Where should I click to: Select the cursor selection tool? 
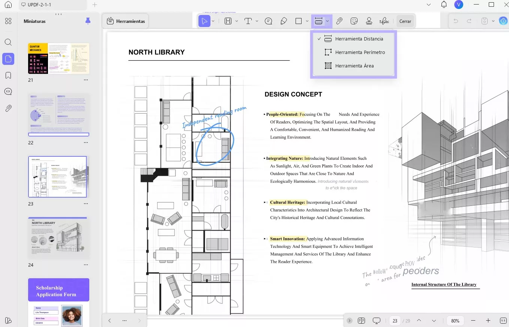[204, 21]
